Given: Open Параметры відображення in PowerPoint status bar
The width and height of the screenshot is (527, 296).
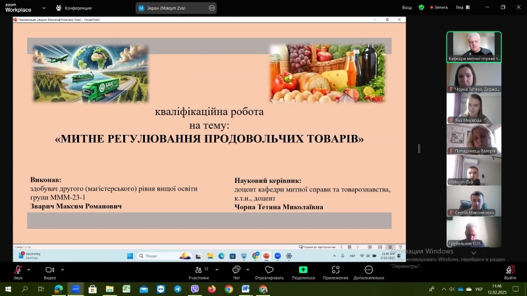Looking at the screenshot, I should pos(317,247).
